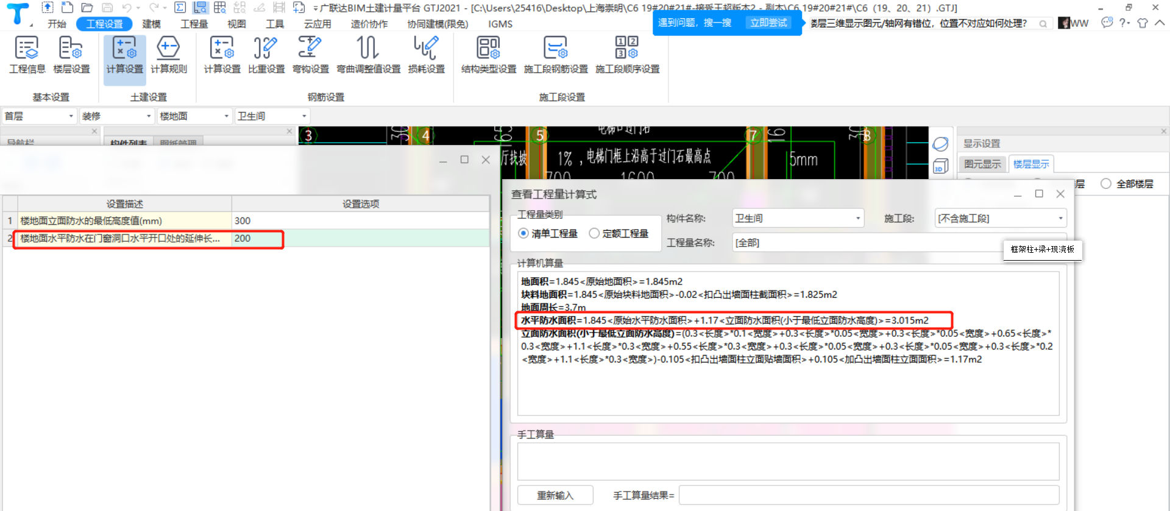Switch to 楼层显示 tab
The image size is (1170, 511).
point(1031,164)
